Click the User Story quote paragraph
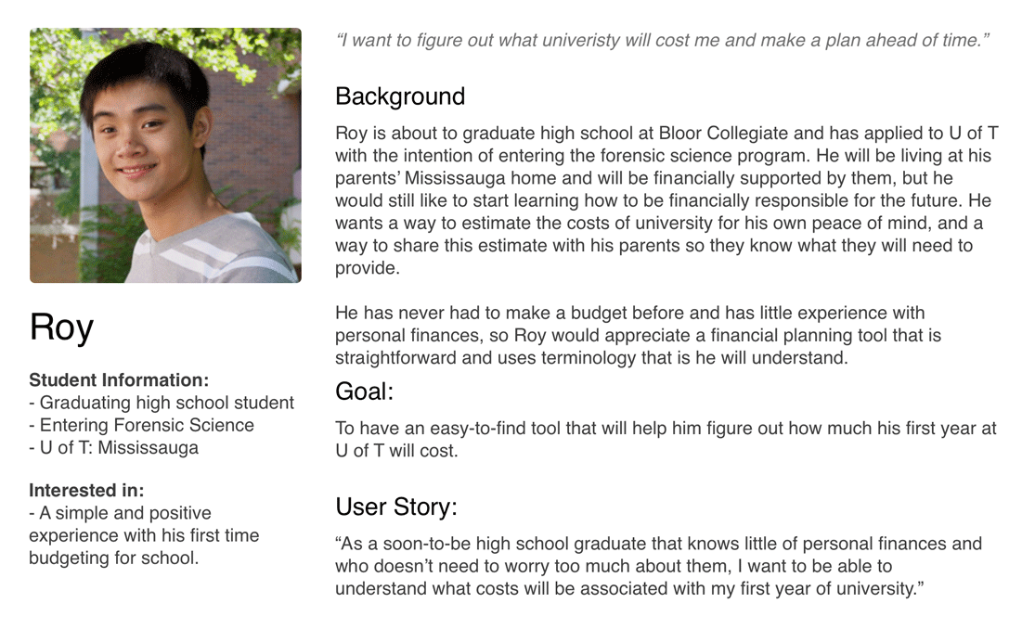 pos(658,566)
